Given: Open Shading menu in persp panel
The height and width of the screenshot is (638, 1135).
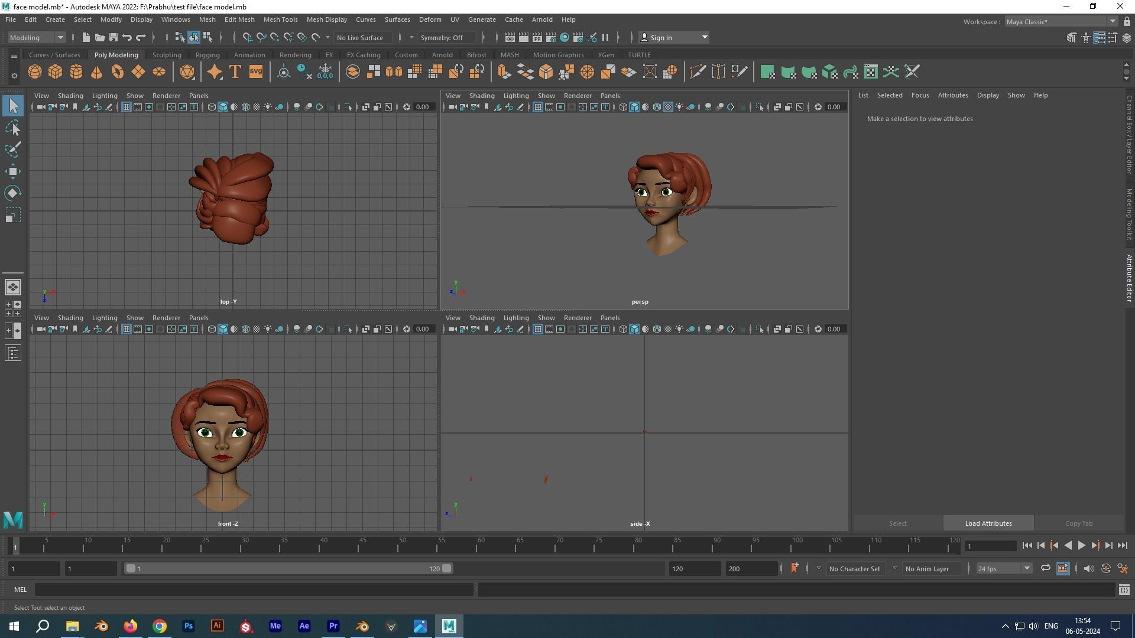Looking at the screenshot, I should 482,96.
